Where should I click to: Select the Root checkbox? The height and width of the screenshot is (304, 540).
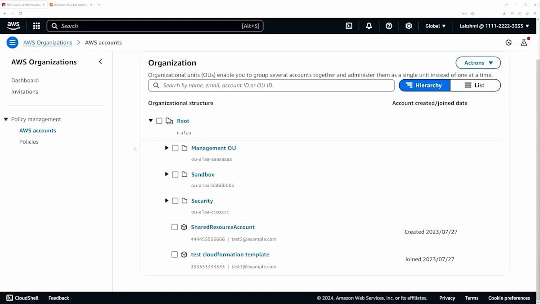pyautogui.click(x=159, y=121)
